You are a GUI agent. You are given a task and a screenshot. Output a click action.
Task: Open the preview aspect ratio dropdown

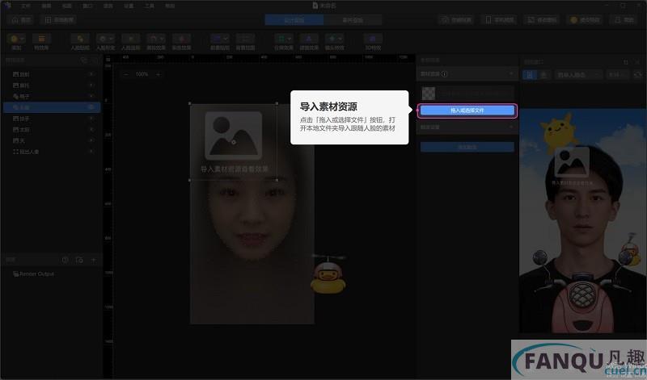(618, 74)
